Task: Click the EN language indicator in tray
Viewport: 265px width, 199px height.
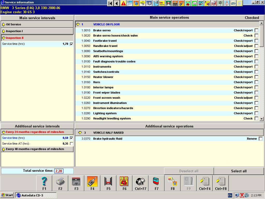Action: pyautogui.click(x=230, y=195)
